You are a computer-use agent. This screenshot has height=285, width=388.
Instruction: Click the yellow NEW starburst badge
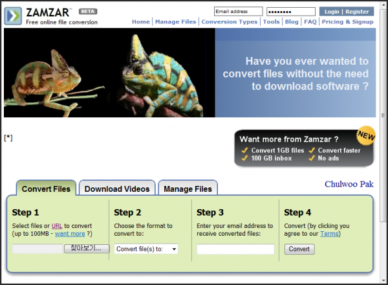366,137
